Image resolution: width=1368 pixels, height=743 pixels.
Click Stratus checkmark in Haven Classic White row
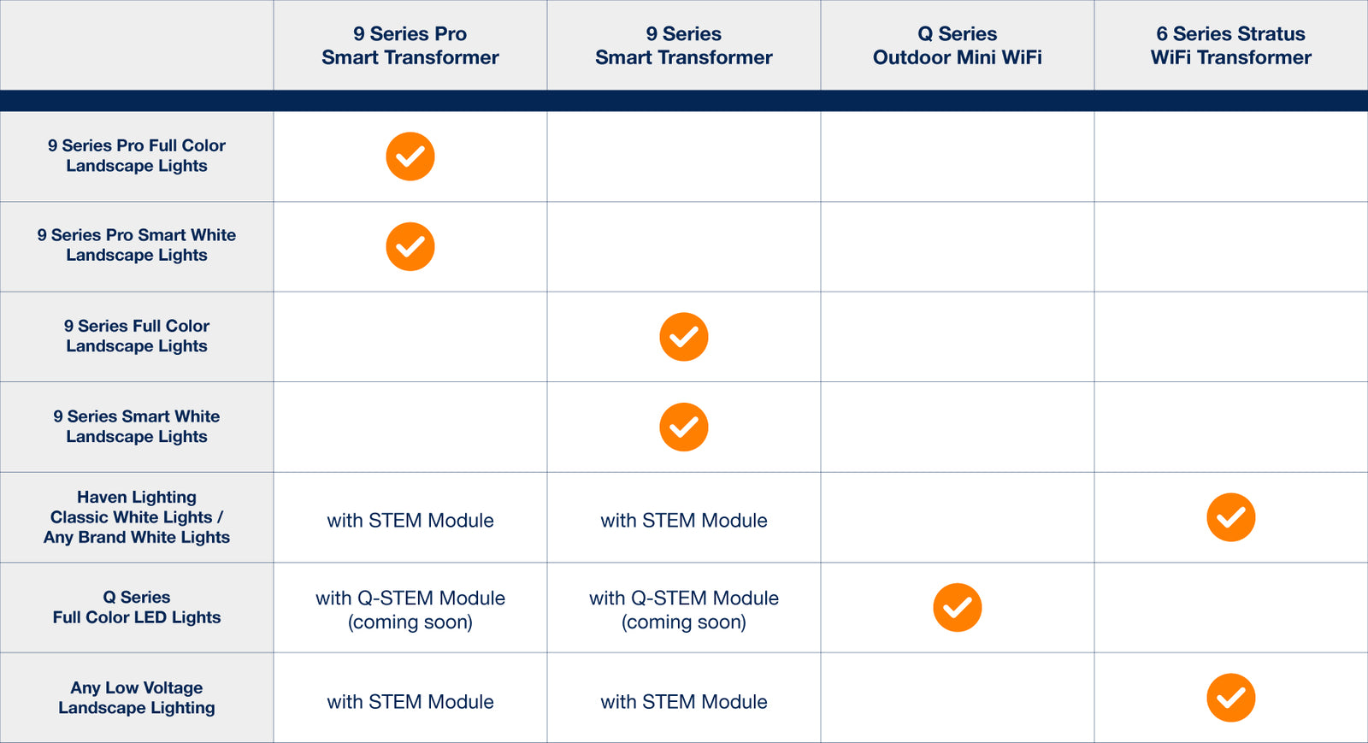click(x=1231, y=517)
